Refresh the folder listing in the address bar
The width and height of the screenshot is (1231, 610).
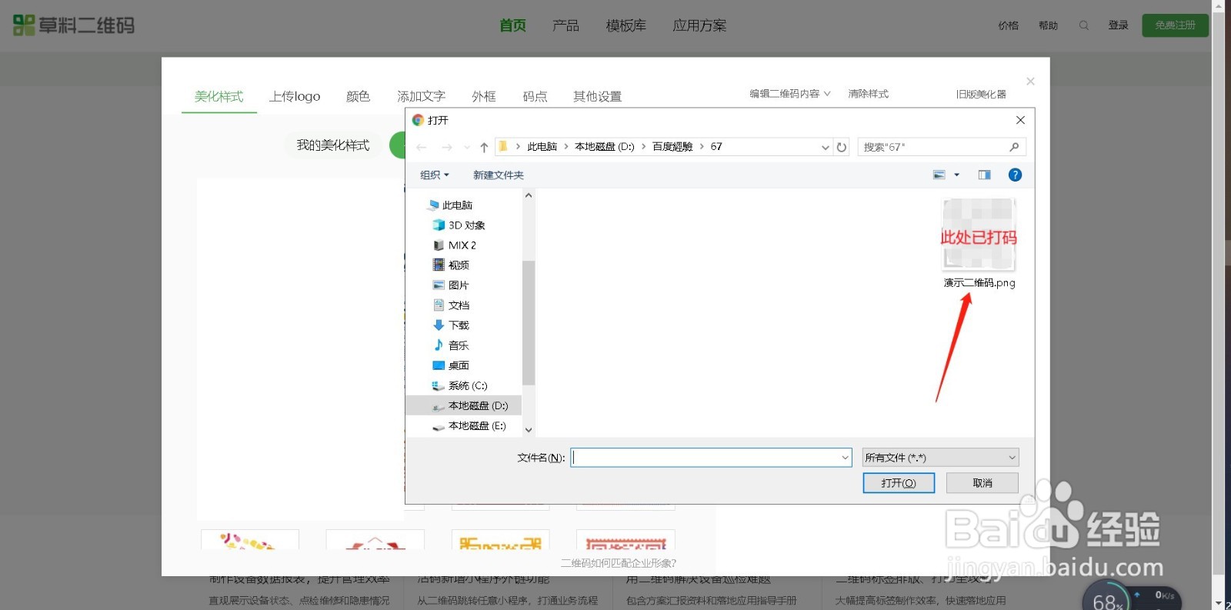pos(842,147)
